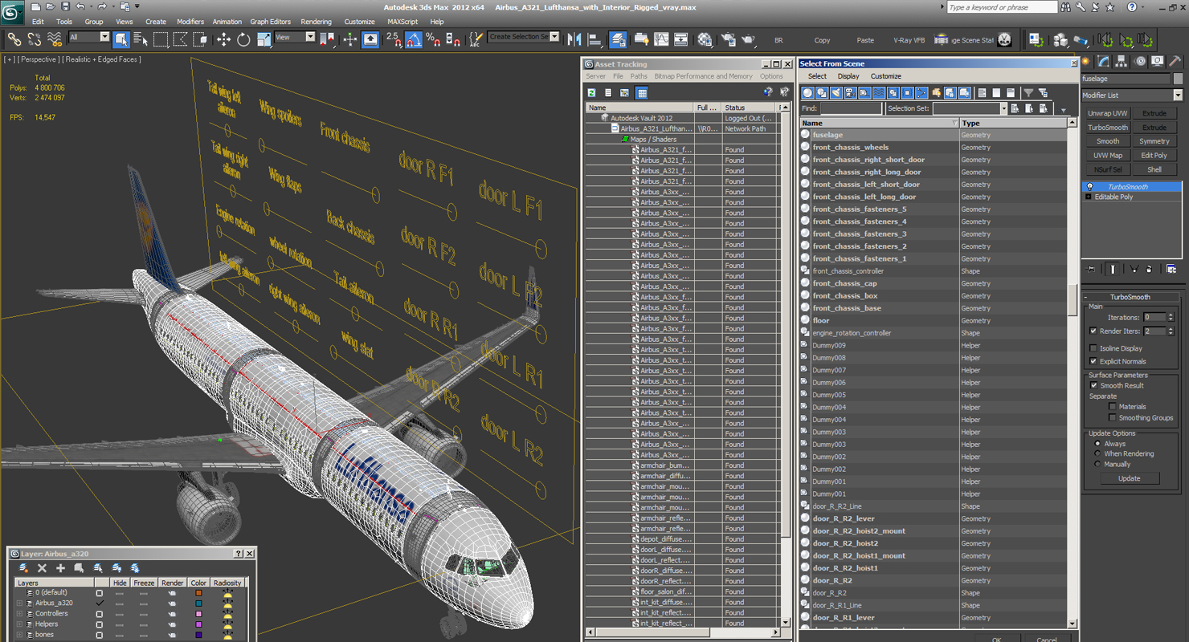Toggle Display Cameras filter in Select From Scene
Viewport: 1189px width, 642px height.
(x=850, y=93)
